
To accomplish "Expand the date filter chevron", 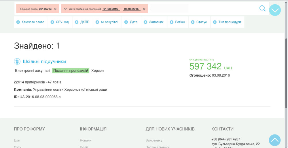I will (x=65, y=9).
